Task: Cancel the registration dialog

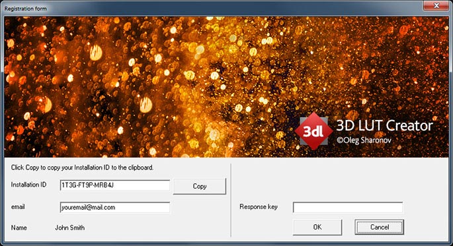Action: point(380,227)
